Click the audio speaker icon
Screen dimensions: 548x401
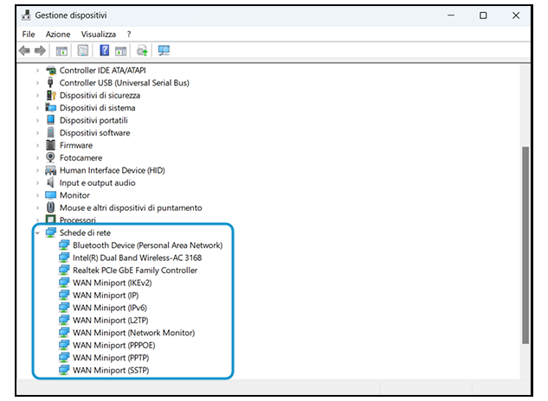pyautogui.click(x=51, y=182)
